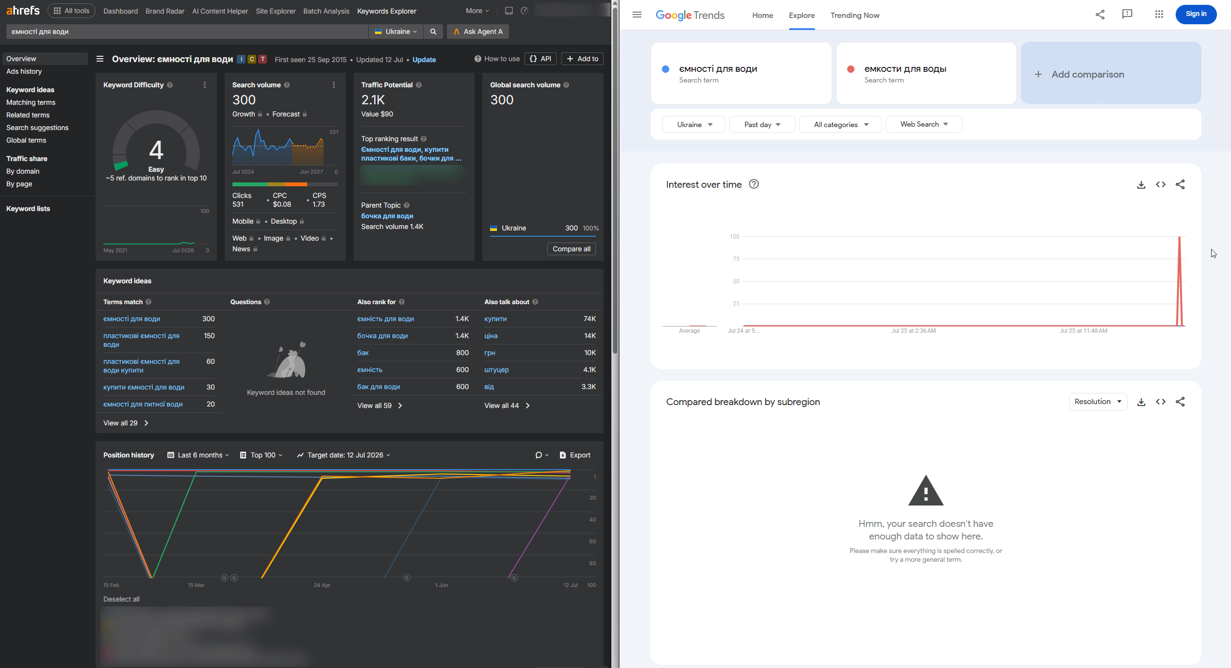Click embed icon for subregion breakdown
This screenshot has height=668, width=1231.
click(x=1161, y=402)
